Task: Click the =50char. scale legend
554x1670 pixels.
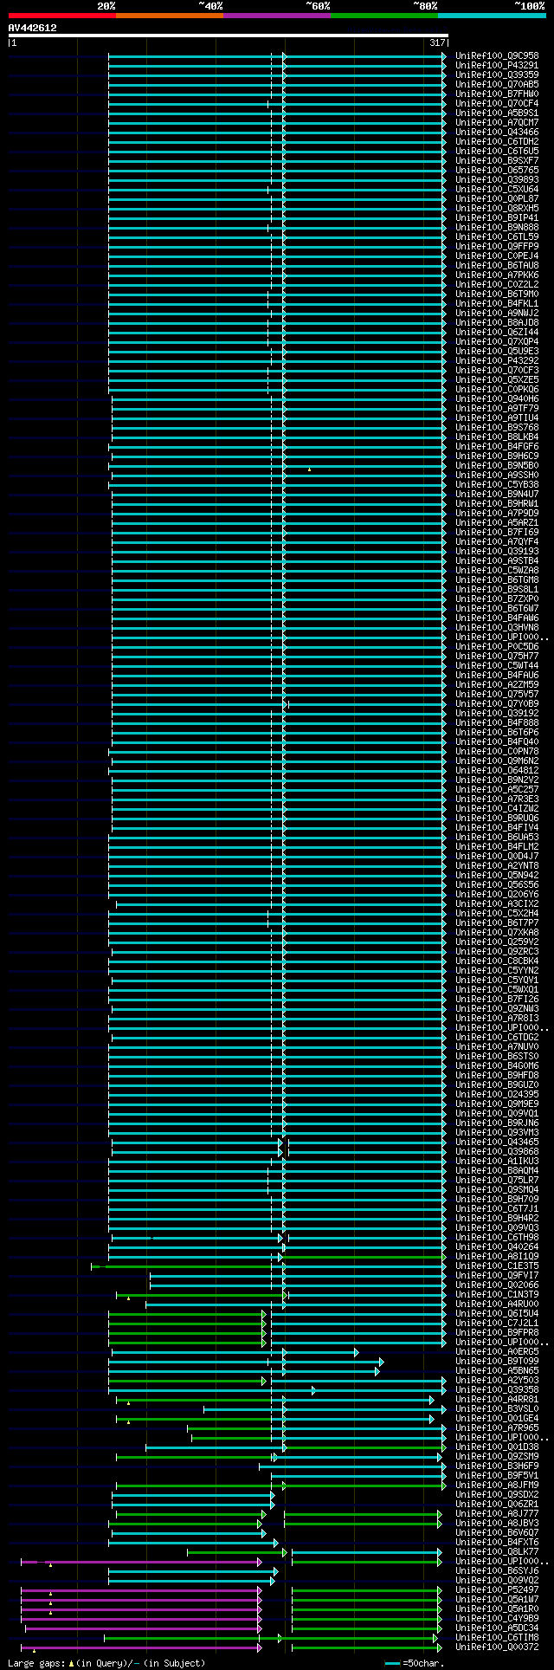Action: pos(414,1663)
